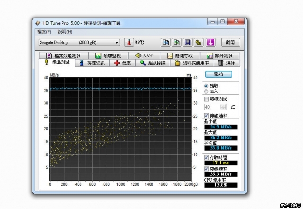Open the 額外測試 tab
Image resolution: width=303 pixels, height=209 pixels.
point(220,55)
